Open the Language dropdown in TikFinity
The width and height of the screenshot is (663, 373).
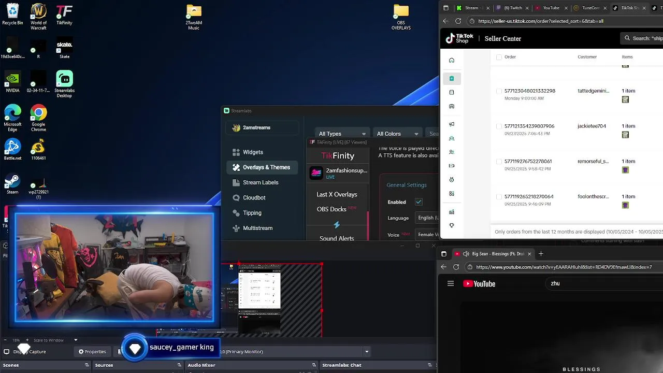(428, 218)
